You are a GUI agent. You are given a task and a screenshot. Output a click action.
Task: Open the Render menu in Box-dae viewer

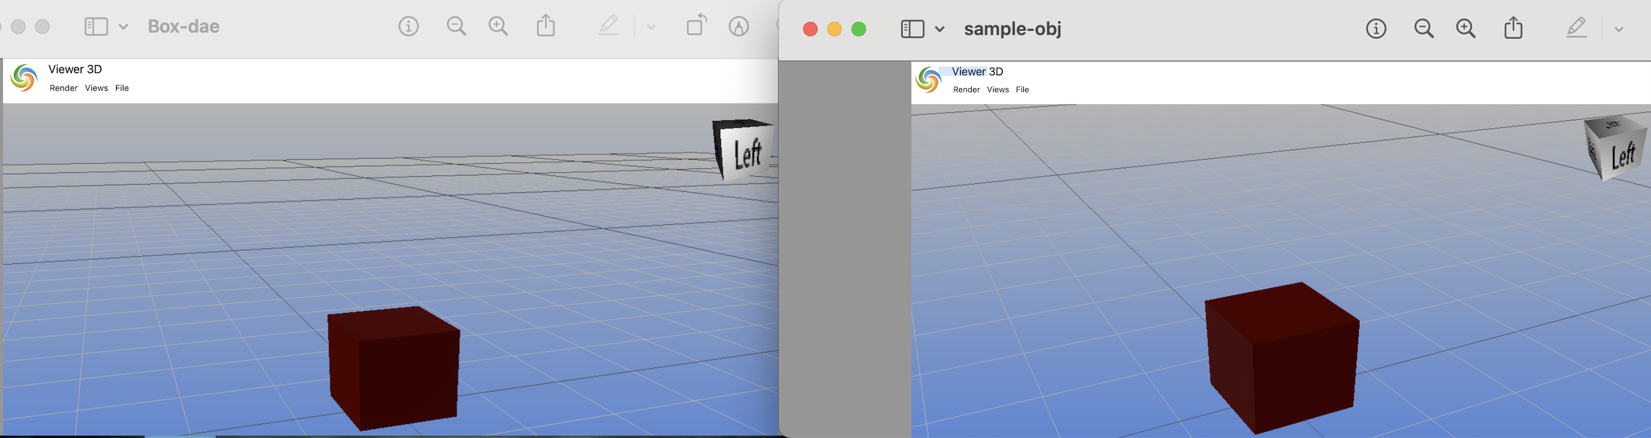(x=63, y=88)
